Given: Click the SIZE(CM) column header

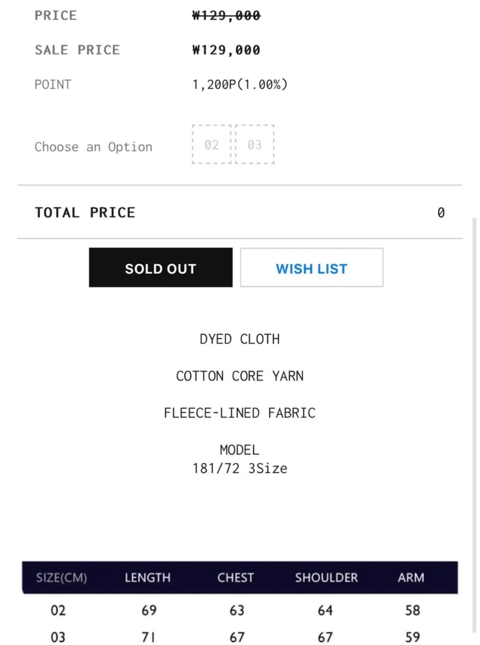Looking at the screenshot, I should pyautogui.click(x=61, y=577).
